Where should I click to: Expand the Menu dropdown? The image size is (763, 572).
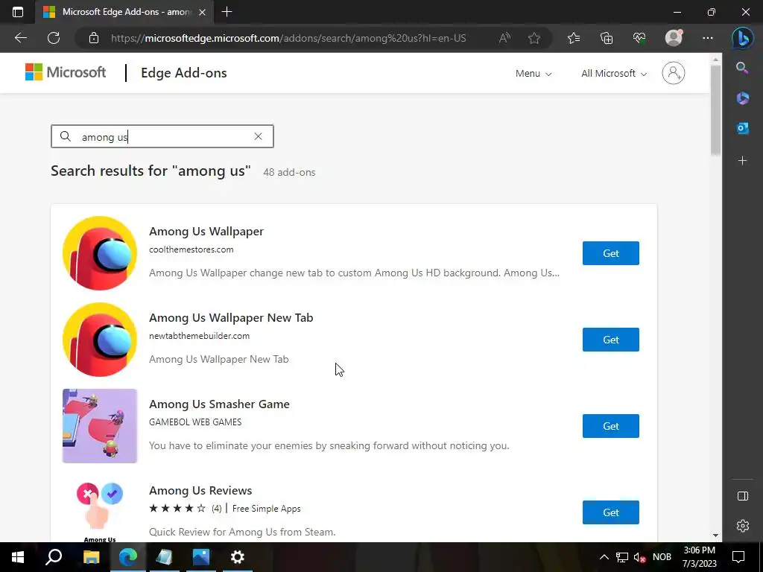[x=534, y=74]
